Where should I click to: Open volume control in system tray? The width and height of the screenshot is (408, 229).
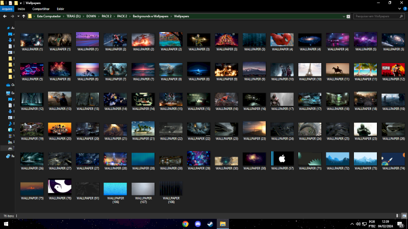pos(359,224)
